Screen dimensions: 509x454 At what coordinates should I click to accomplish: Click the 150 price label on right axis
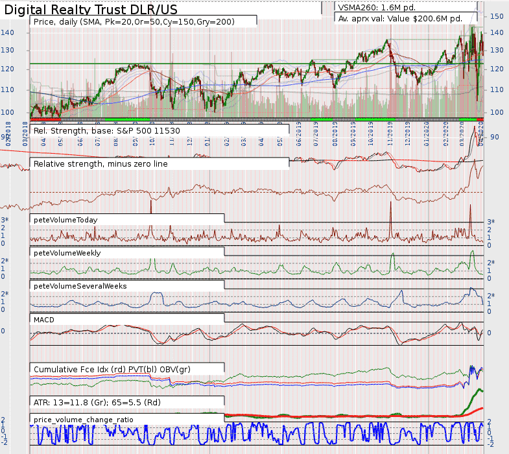(497, 16)
